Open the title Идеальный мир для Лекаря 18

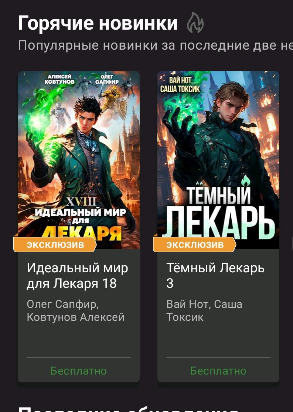click(78, 276)
